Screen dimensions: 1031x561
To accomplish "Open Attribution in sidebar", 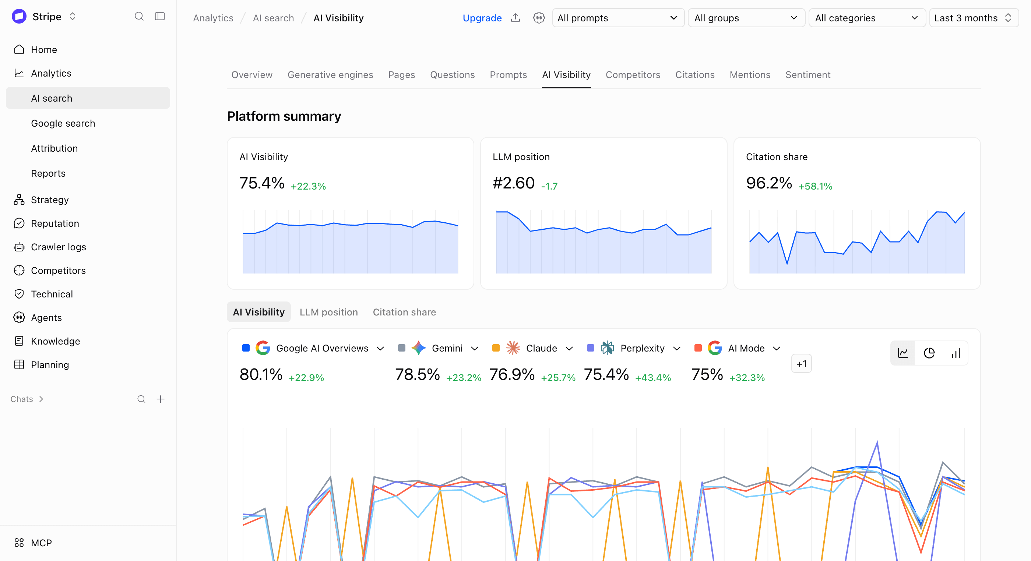I will click(x=88, y=148).
